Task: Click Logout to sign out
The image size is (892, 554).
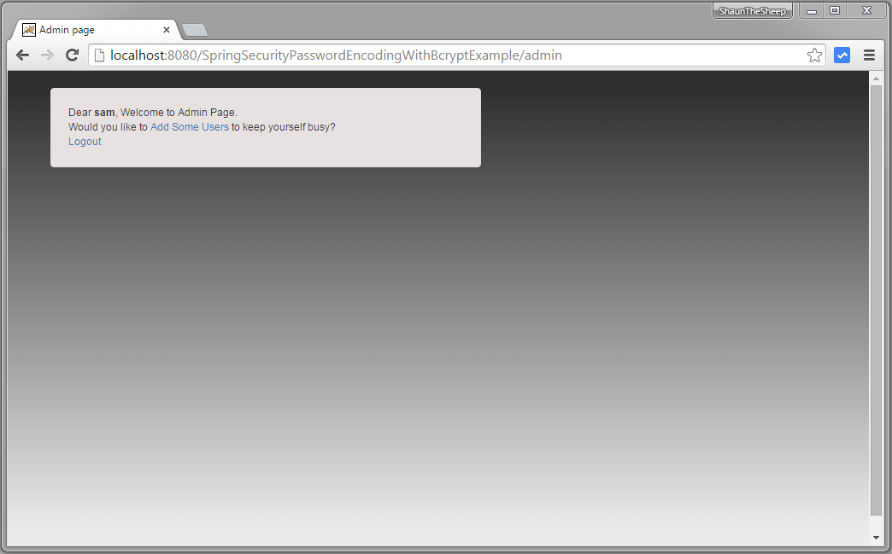Action: (84, 141)
